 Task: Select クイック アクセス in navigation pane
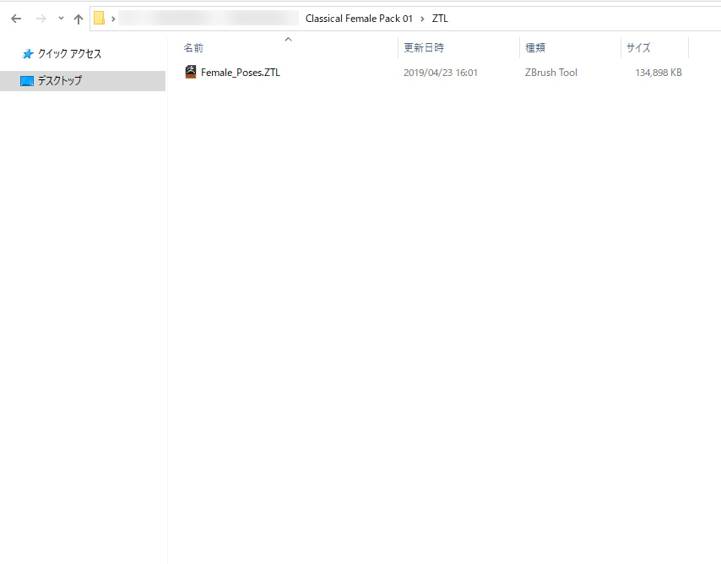point(69,54)
